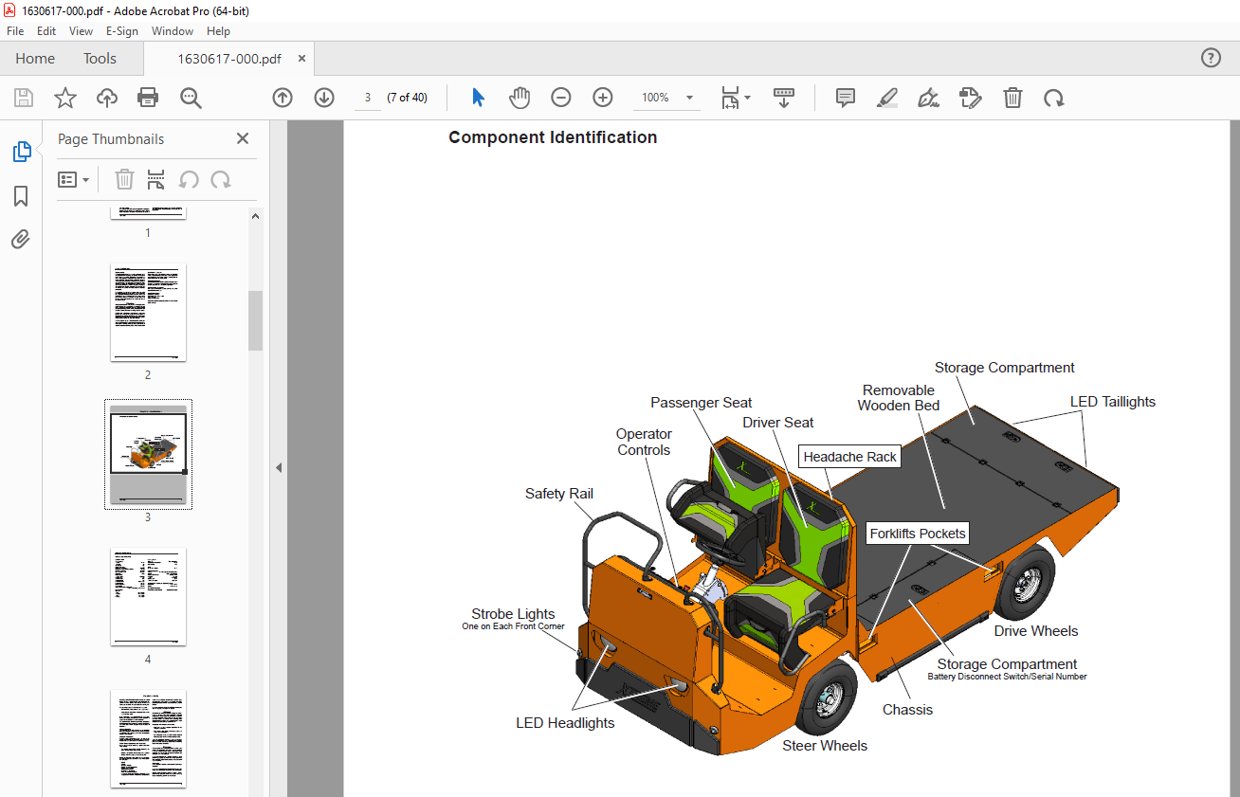The image size is (1240, 797).
Task: Click the Headache Rack label box
Action: [x=849, y=457]
